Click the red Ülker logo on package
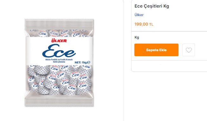The image size is (207, 121). (x=59, y=41)
